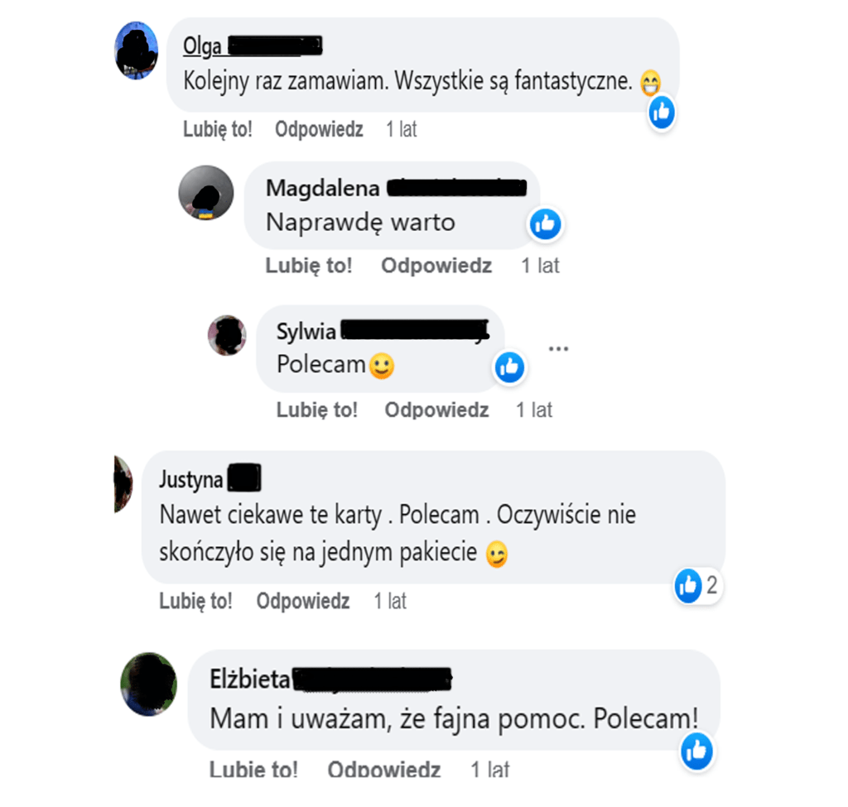Click the like reaction icon on Elżbieta's comment
Viewport: 848px width, 807px height.
click(696, 751)
